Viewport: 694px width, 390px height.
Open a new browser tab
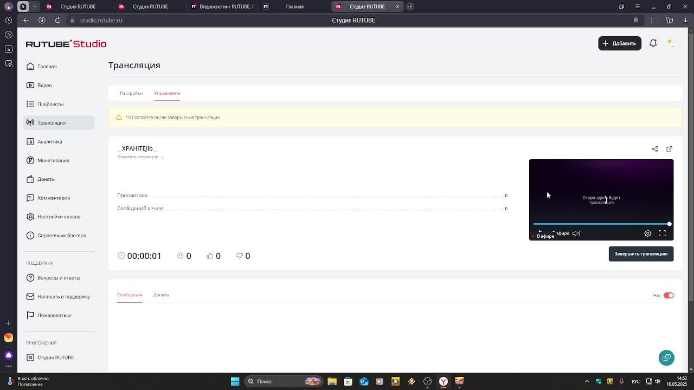410,6
